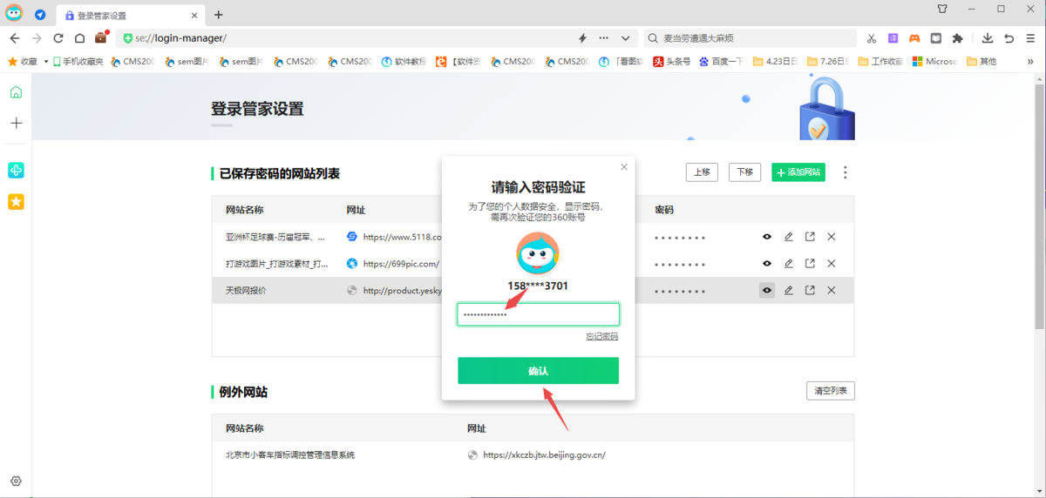Image resolution: width=1046 pixels, height=498 pixels.
Task: Click the search box 麦当劳遭遇大麻烦
Action: 750,38
